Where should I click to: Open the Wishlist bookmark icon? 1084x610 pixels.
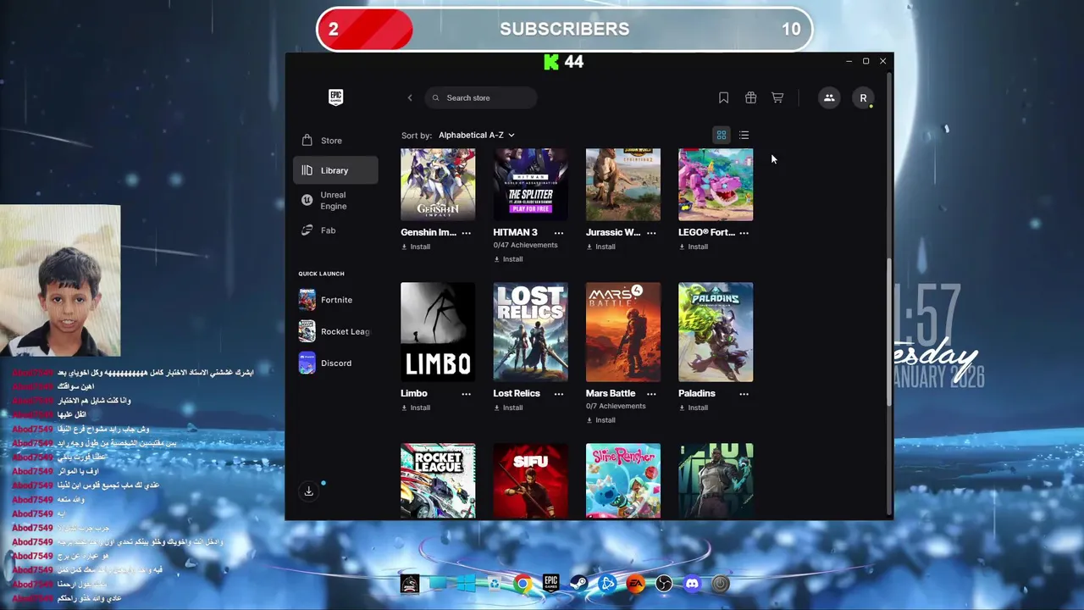click(723, 97)
